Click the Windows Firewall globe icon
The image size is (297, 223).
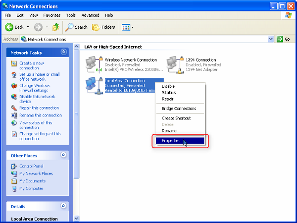tap(14, 86)
